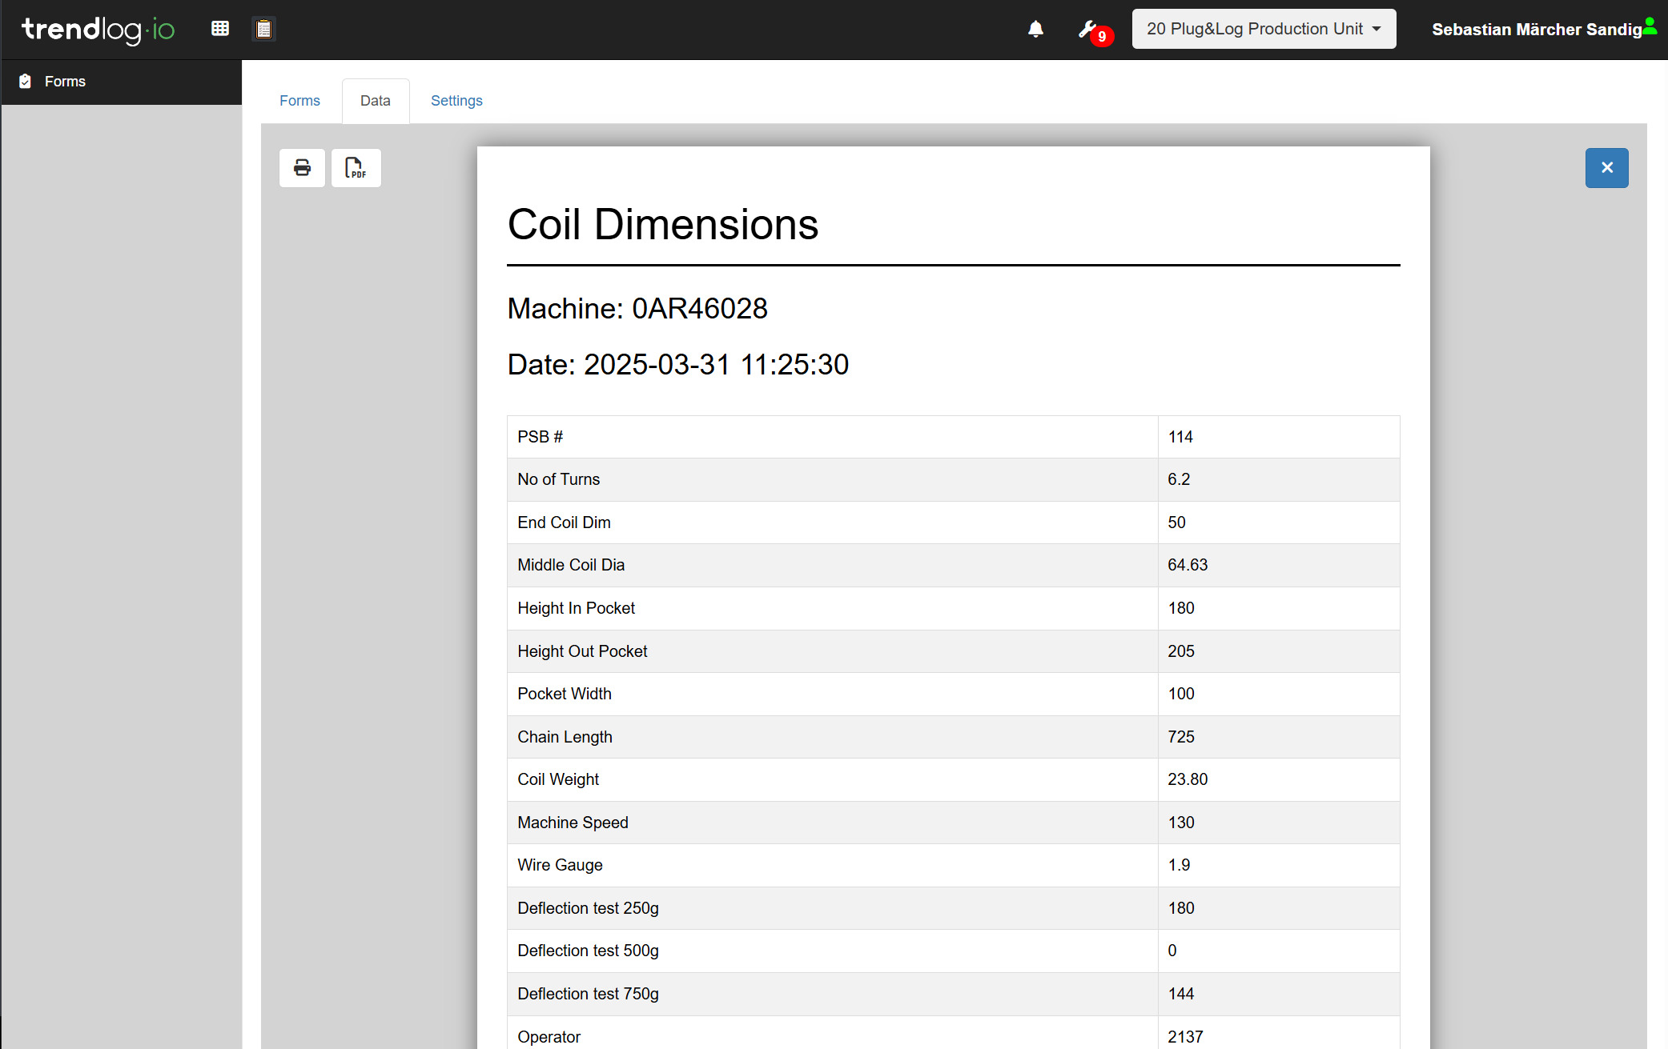Open the grid dashboard icon in top bar
1668x1049 pixels.
(220, 29)
